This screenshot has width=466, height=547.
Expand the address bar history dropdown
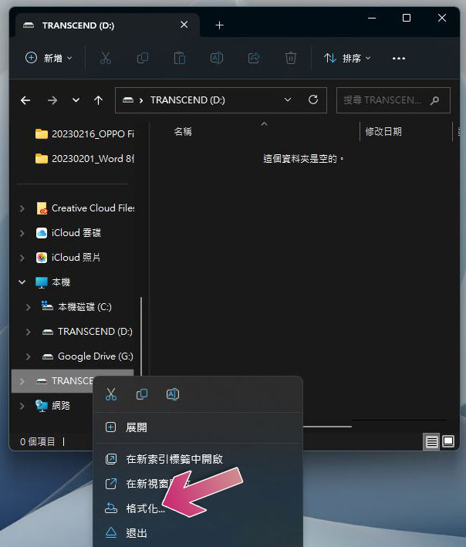pyautogui.click(x=288, y=100)
